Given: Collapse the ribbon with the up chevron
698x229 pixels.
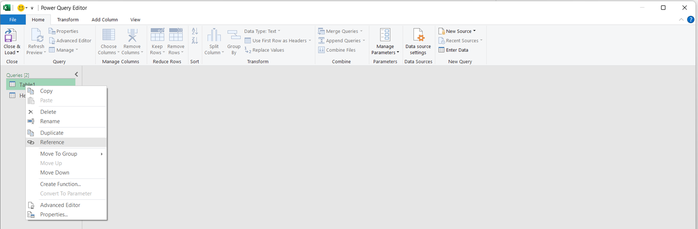Looking at the screenshot, I should point(681,20).
